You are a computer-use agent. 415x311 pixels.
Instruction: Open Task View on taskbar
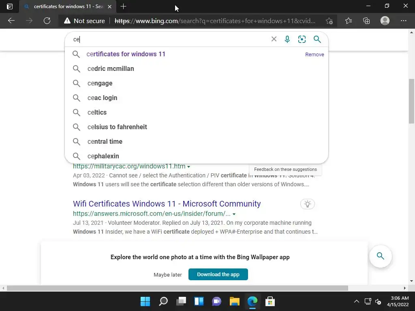(x=181, y=301)
